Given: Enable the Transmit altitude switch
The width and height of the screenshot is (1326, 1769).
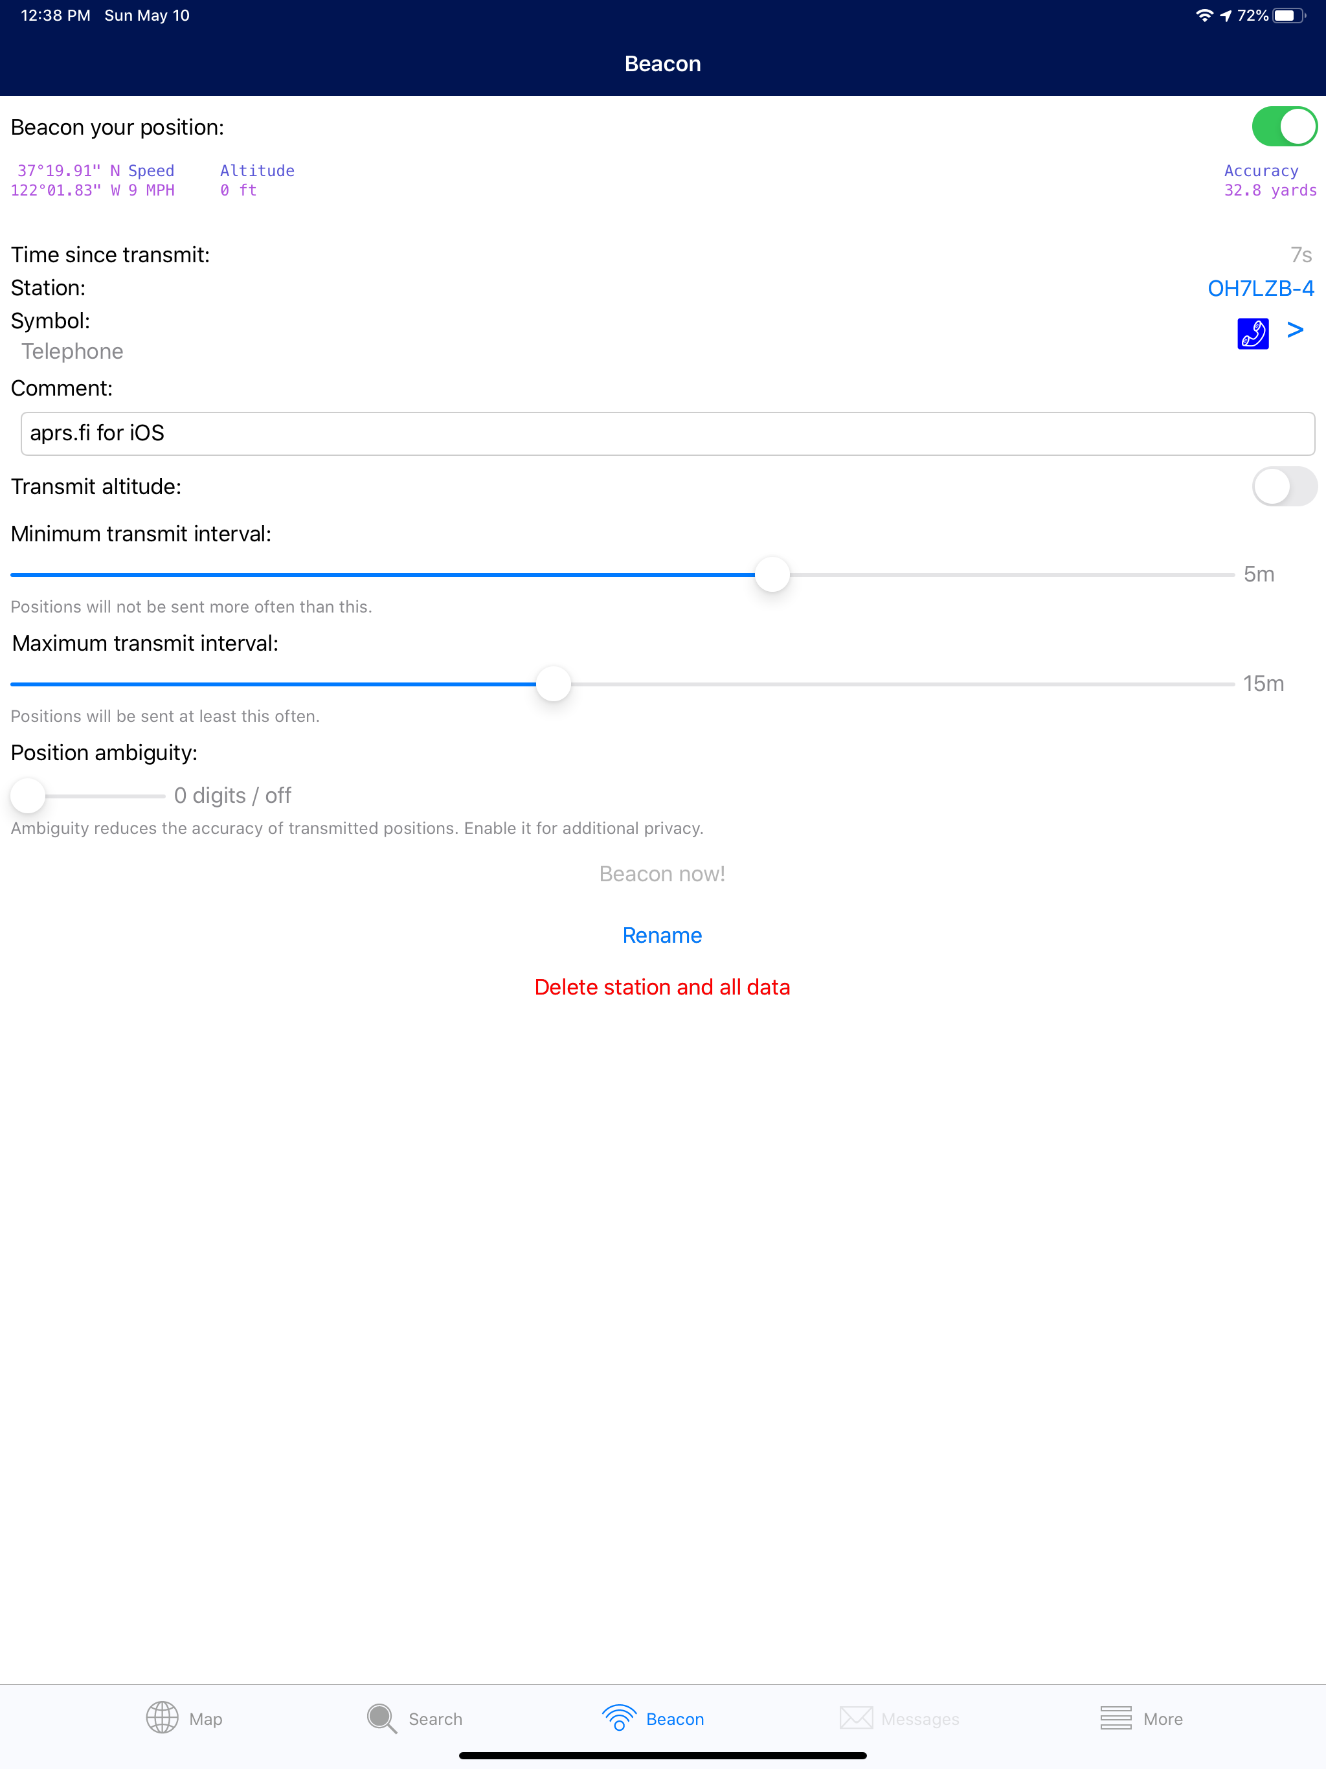Looking at the screenshot, I should point(1284,486).
